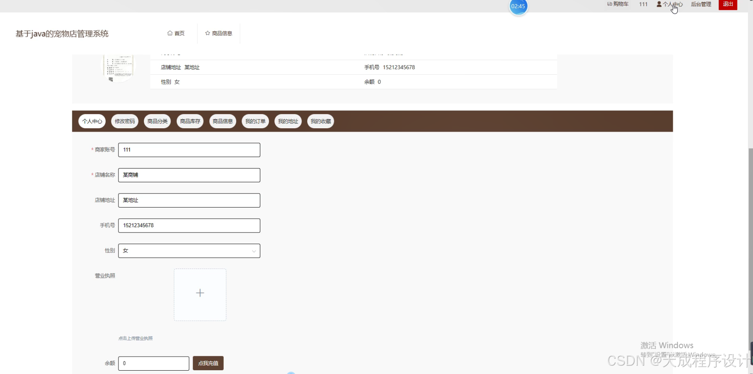753x374 pixels.
Task: Switch to the 修改密码 tab
Action: tap(124, 121)
